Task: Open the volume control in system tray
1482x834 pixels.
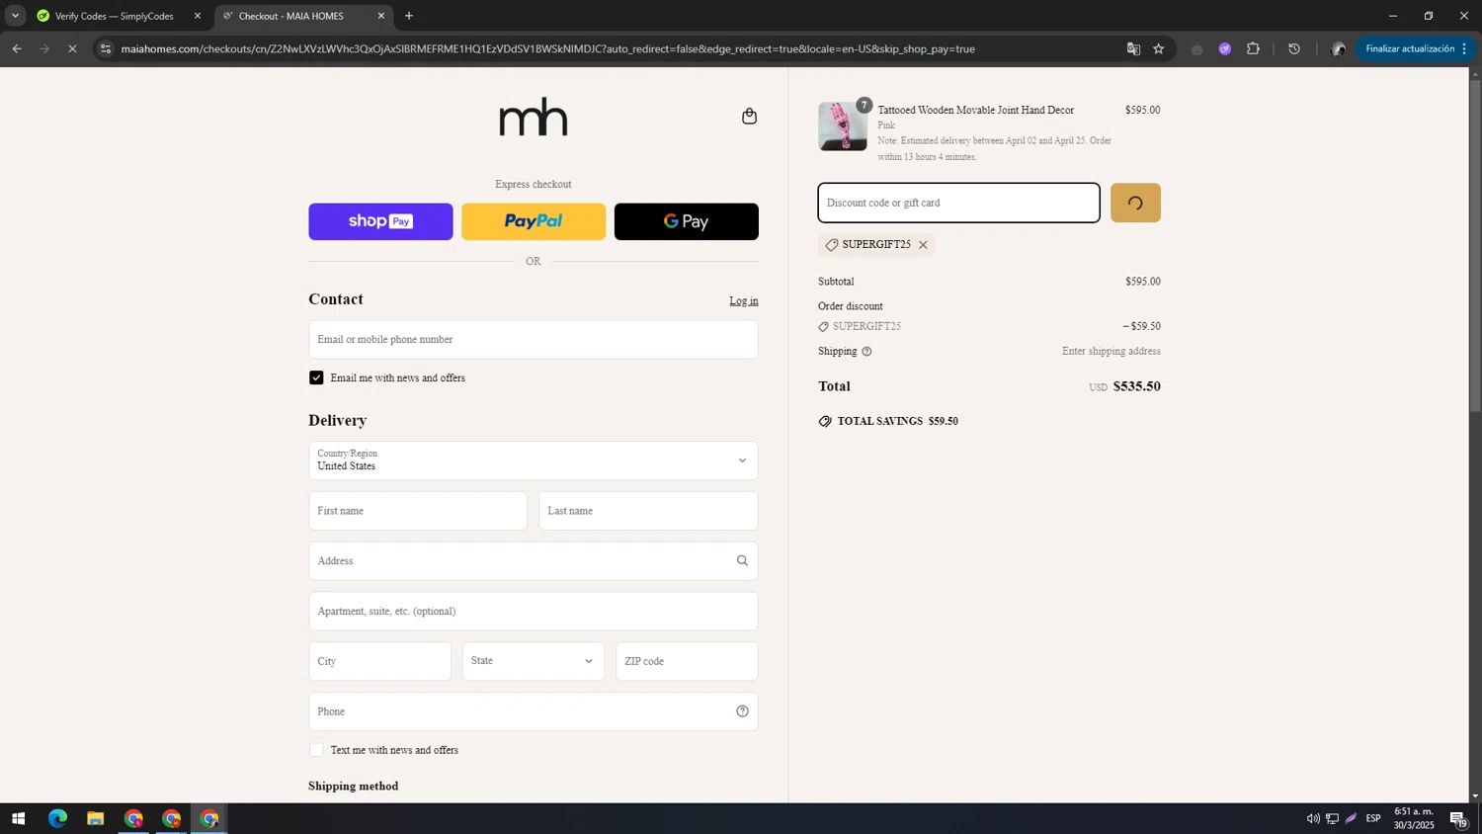Action: tap(1313, 819)
